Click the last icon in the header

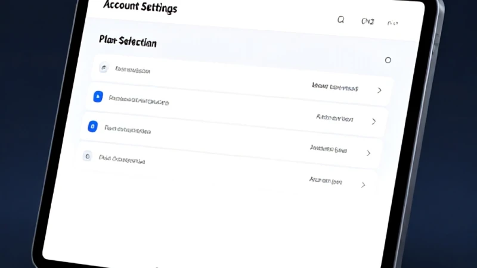click(392, 23)
